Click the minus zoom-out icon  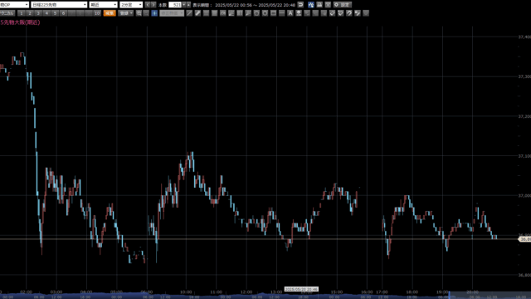pos(146,13)
